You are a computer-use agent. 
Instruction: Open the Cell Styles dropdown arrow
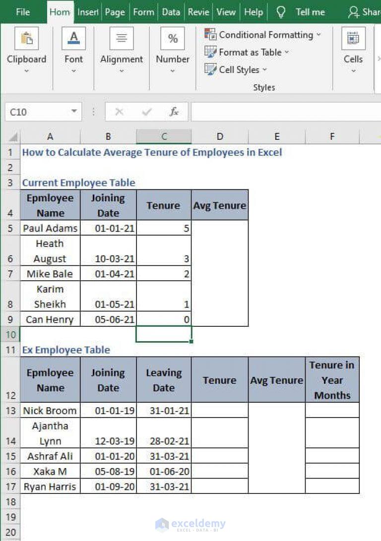265,69
